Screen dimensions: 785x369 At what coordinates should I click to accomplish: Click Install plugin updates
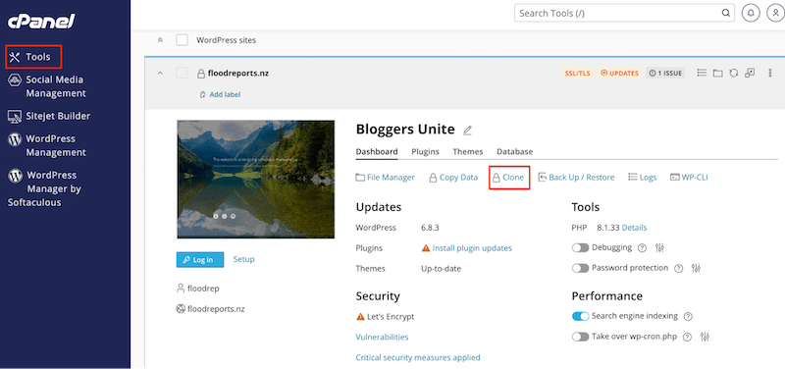pos(472,248)
